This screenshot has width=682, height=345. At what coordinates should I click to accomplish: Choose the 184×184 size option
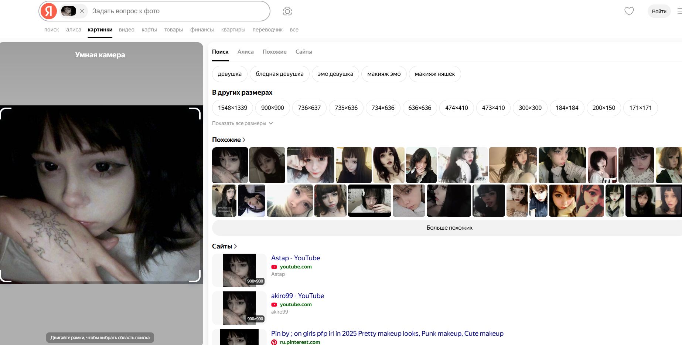pyautogui.click(x=567, y=108)
